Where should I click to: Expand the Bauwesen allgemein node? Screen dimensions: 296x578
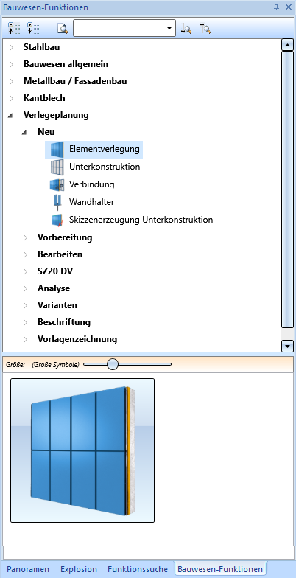(11, 64)
